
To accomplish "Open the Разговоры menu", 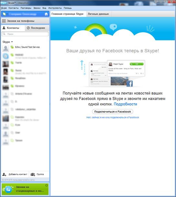I will click(x=26, y=8).
